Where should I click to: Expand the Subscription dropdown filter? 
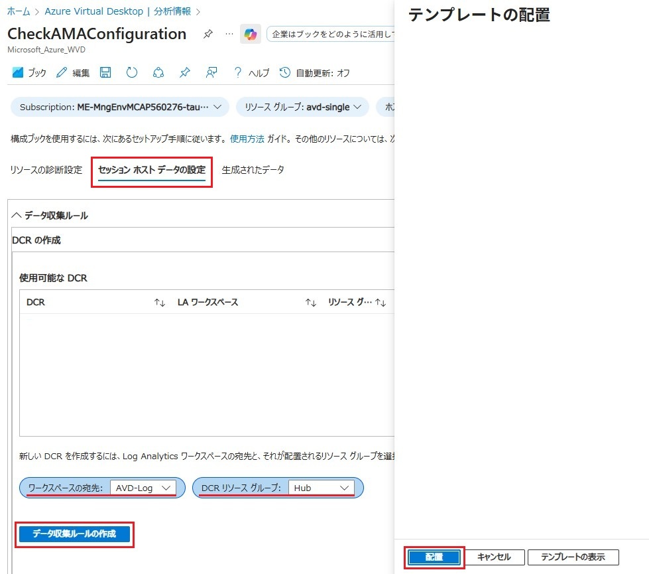[x=120, y=107]
